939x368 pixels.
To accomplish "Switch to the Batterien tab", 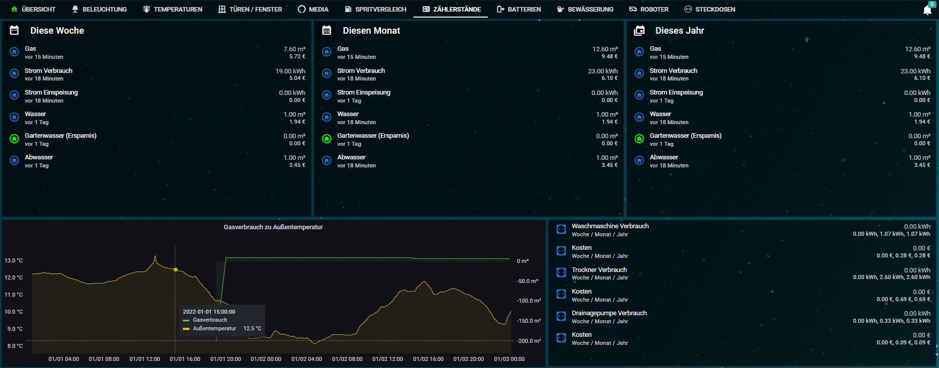I will [x=519, y=9].
